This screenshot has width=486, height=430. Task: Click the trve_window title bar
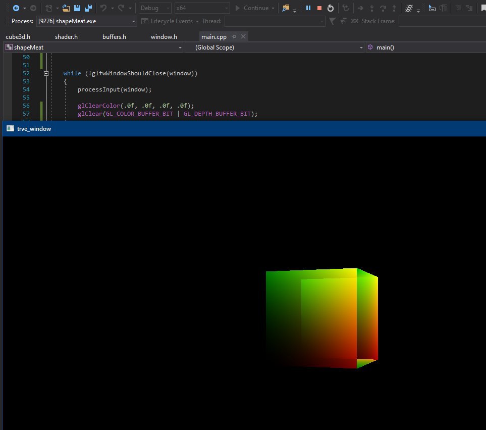(242, 129)
